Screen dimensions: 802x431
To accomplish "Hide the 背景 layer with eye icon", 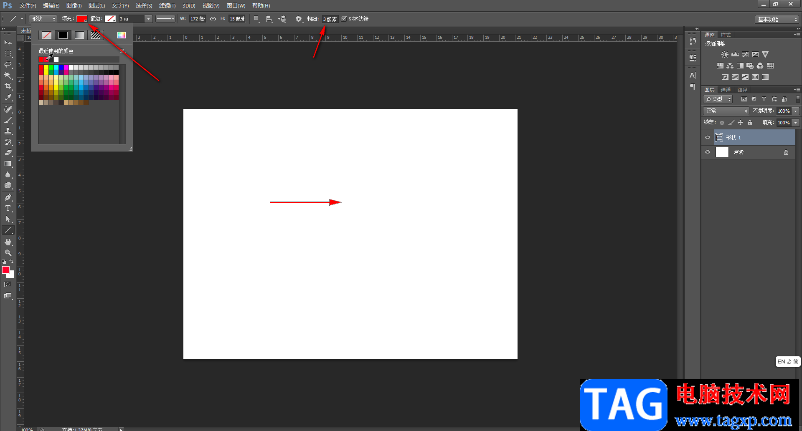I will point(708,152).
